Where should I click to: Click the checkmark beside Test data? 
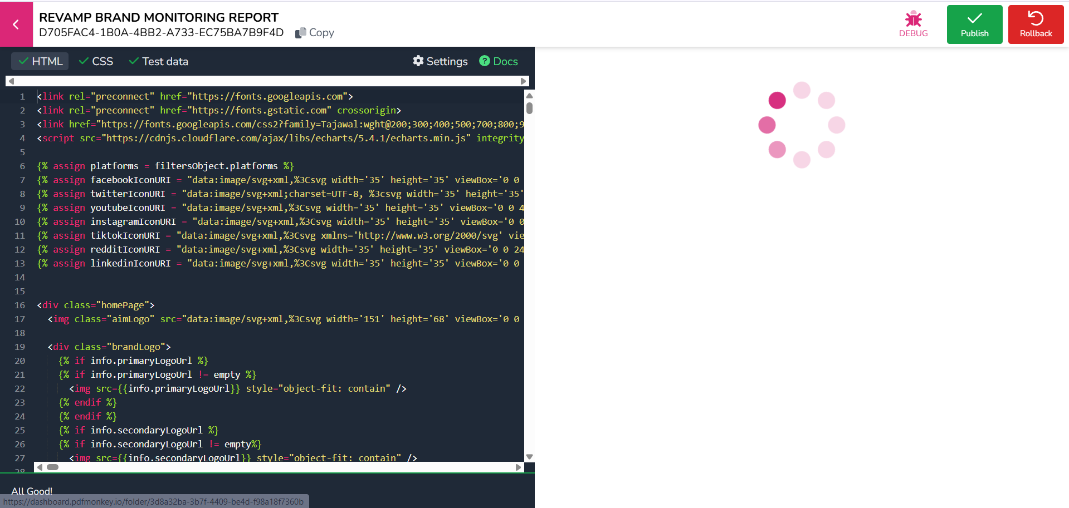133,61
